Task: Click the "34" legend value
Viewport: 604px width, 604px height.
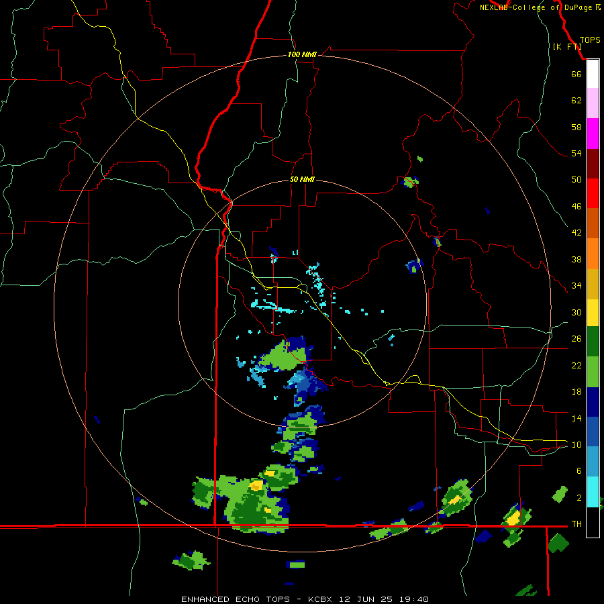Action: (576, 285)
